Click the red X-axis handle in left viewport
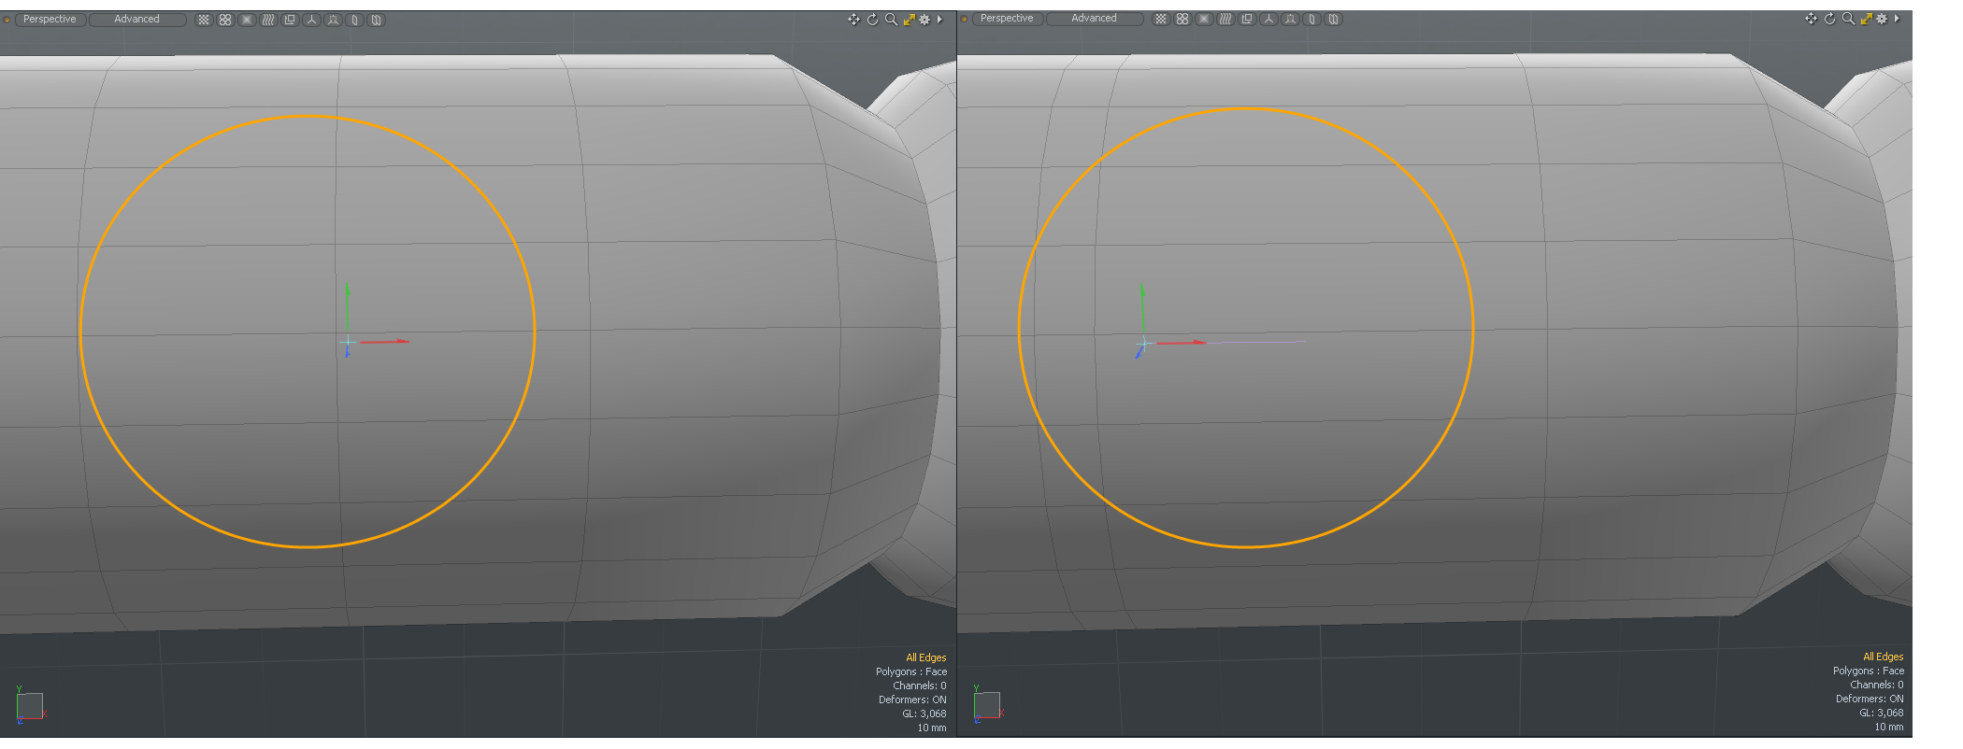 point(388,342)
